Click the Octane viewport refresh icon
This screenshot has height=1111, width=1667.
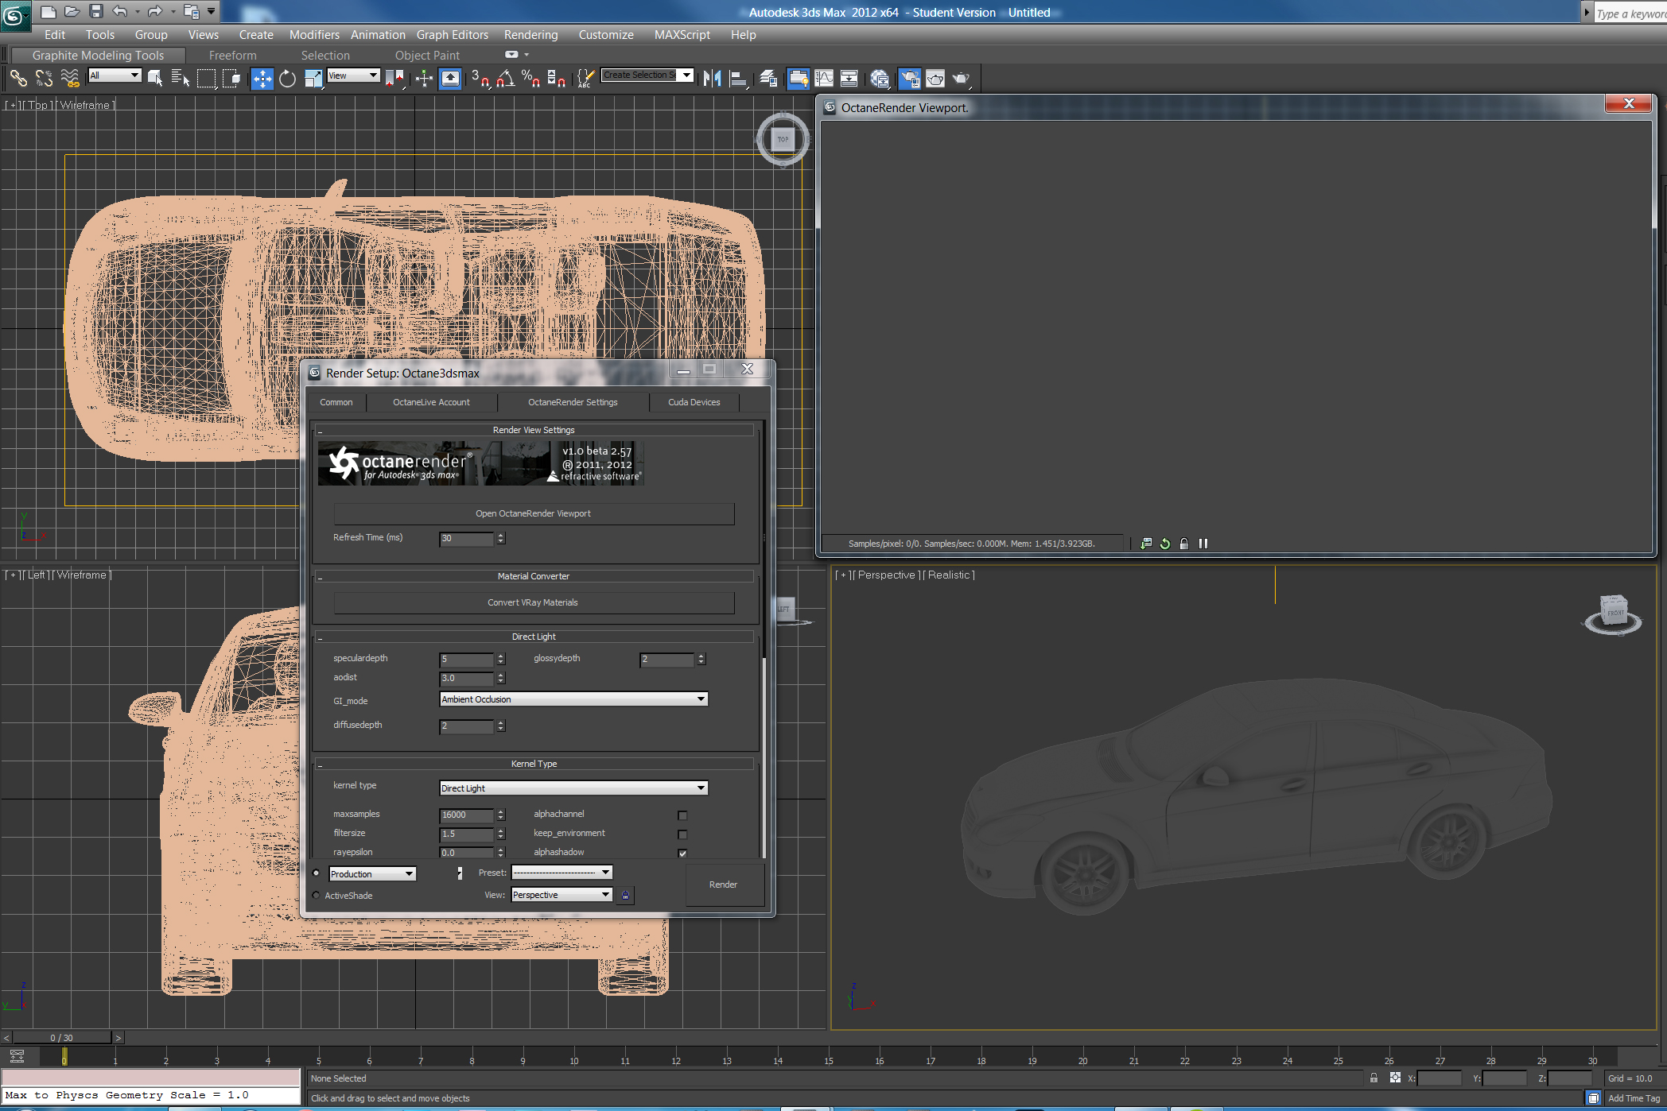(1165, 544)
